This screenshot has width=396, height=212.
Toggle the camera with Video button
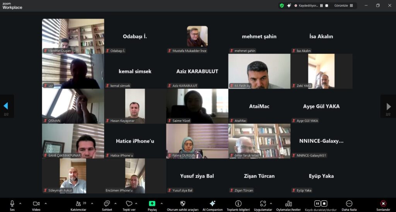[x=36, y=206]
